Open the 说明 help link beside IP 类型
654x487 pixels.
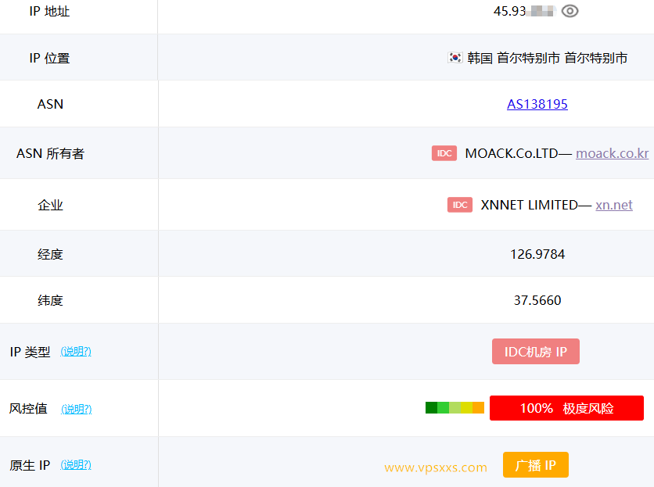(x=76, y=352)
